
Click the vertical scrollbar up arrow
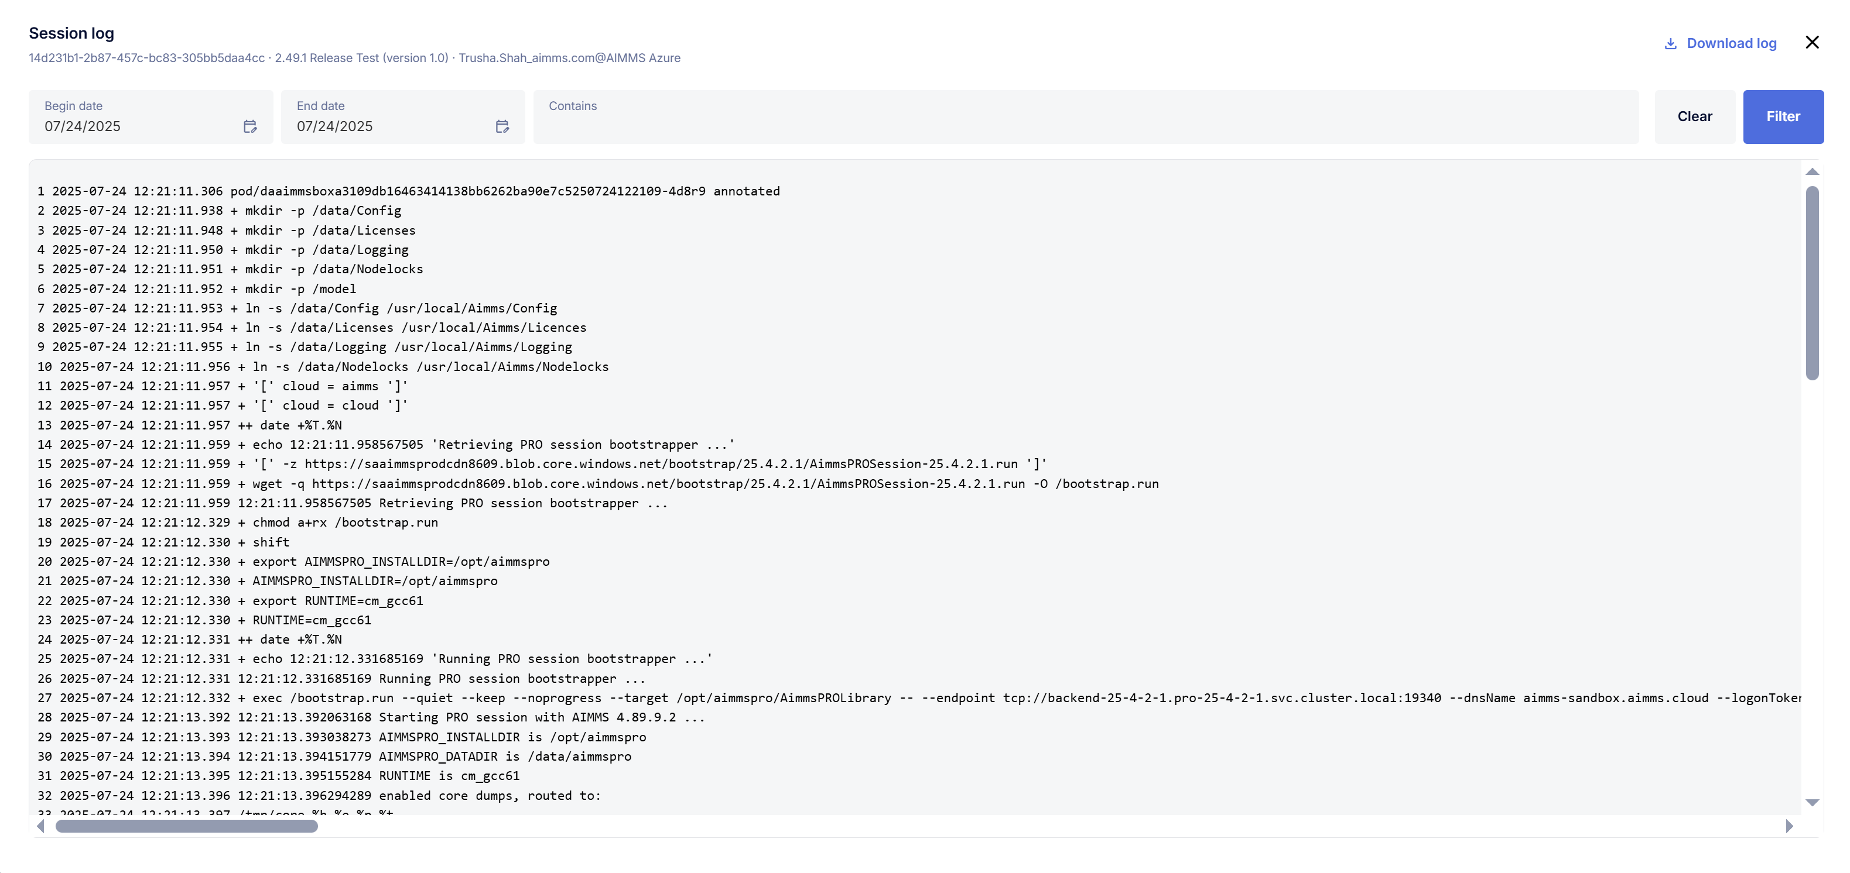1812,171
